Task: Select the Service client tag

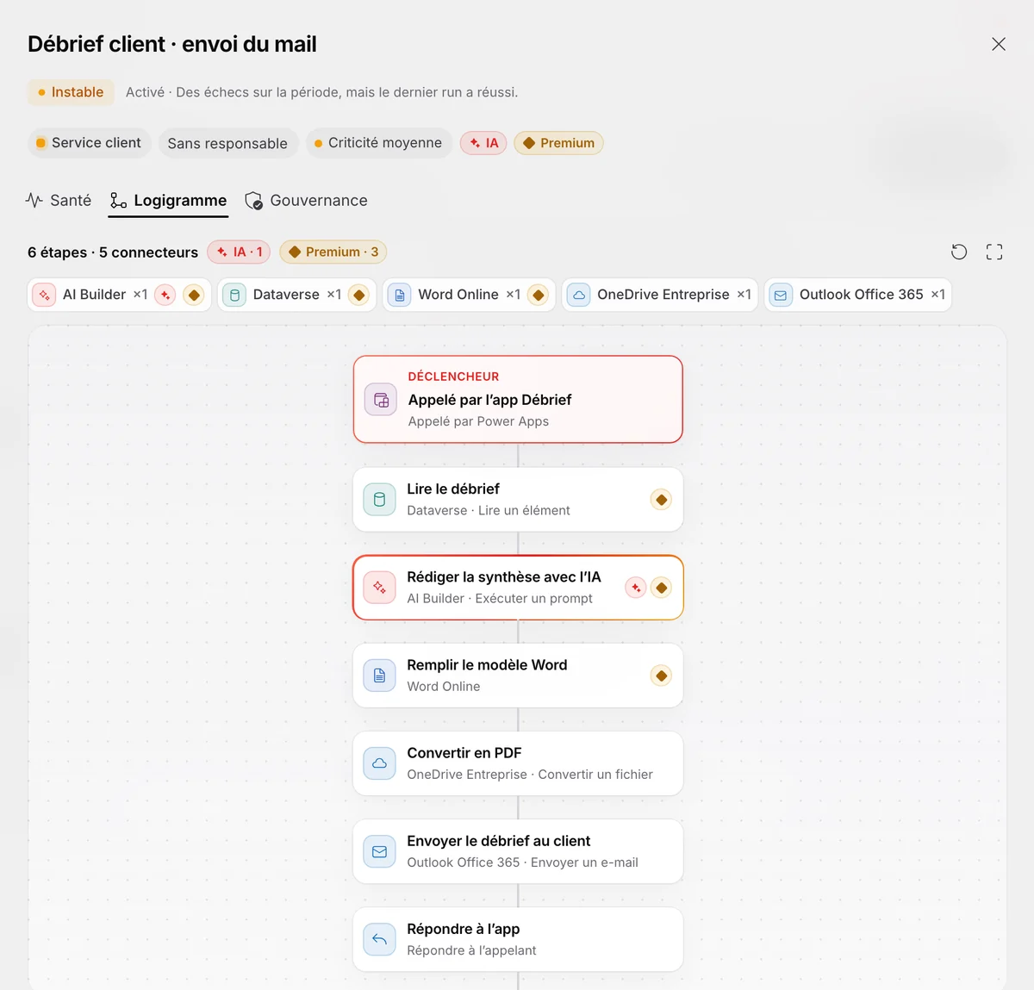Action: pos(90,143)
